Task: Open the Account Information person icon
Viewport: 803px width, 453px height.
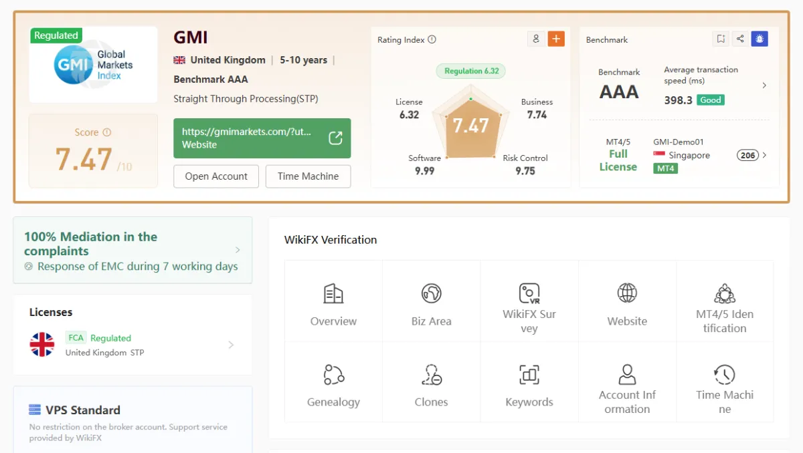Action: [627, 374]
